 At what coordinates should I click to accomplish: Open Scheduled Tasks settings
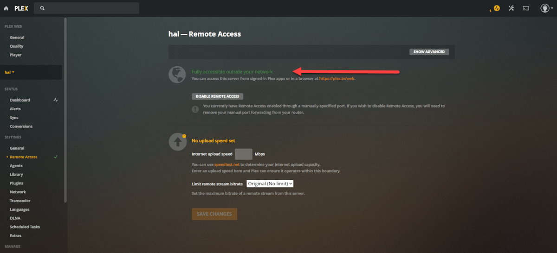coord(25,227)
